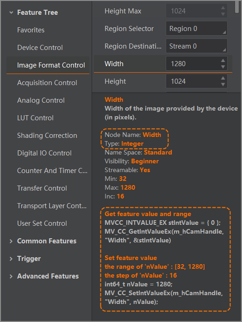
Task: Collapse the Feature Tree node
Action: tap(11, 12)
